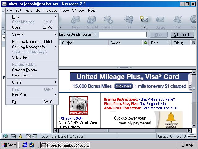Viewport: 198px width, 149px height.
Task: Click the online/offline plug icon
Action: [x=192, y=136]
